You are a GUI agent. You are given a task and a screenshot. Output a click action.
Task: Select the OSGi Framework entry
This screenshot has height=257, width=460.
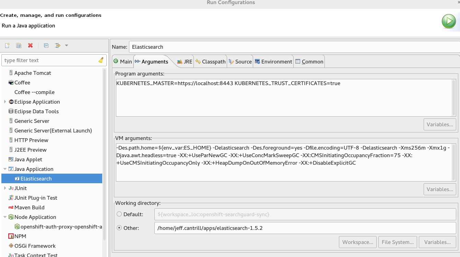(35, 246)
